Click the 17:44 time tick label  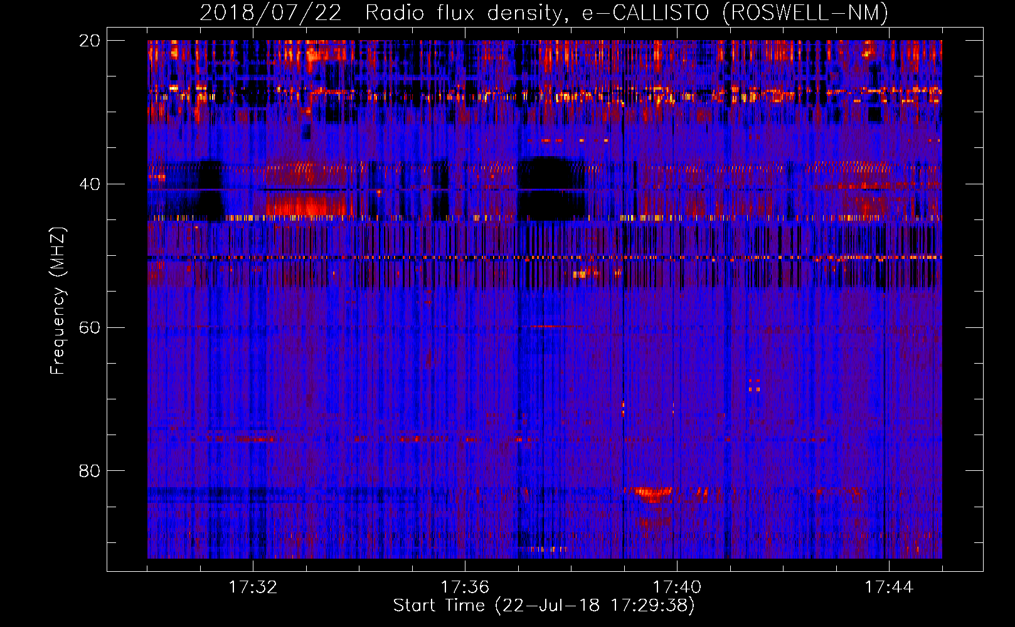[889, 587]
